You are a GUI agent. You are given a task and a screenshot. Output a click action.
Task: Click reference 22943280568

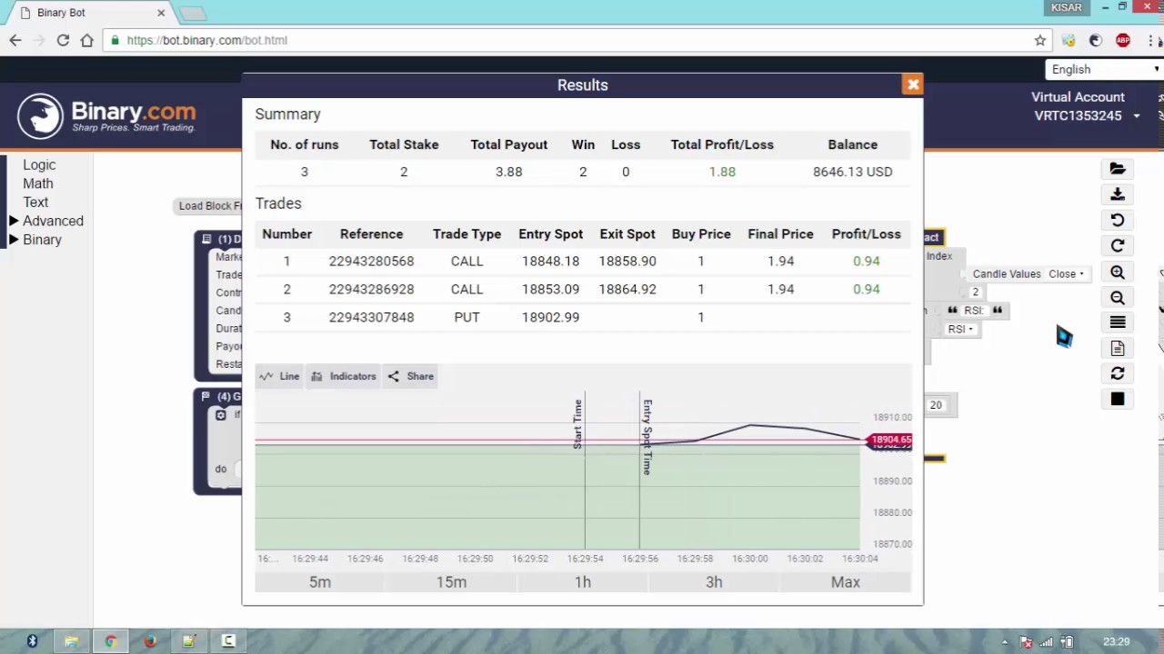(x=371, y=261)
